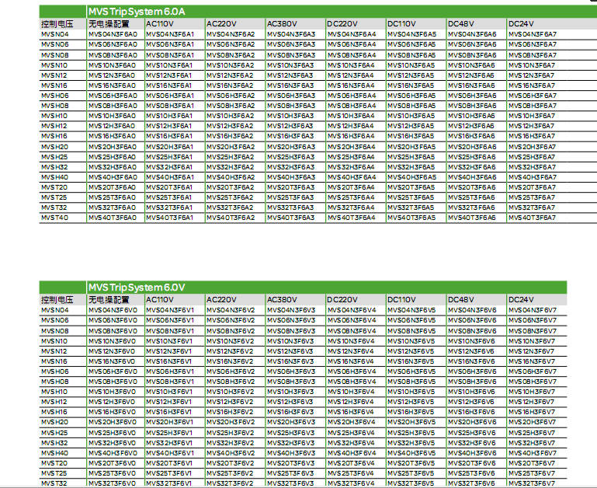Click MVST40 row label in 6.0A table
Viewport: 597px width, 488px height.
(x=54, y=218)
